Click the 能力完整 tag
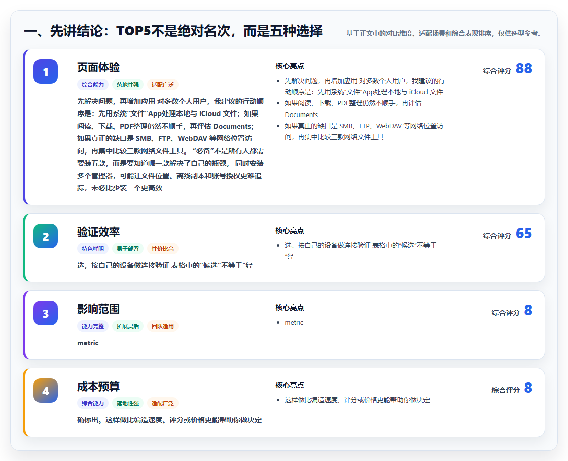This screenshot has width=568, height=461. click(93, 326)
